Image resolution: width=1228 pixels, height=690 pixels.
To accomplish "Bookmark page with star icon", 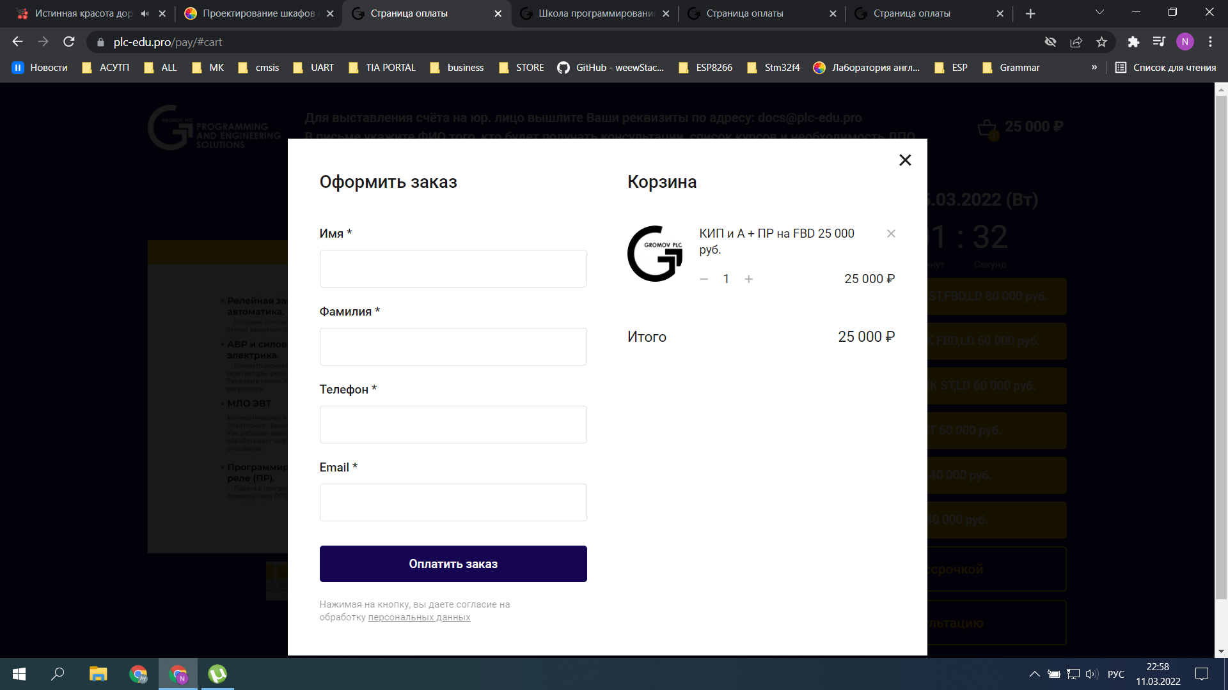I will [x=1101, y=42].
